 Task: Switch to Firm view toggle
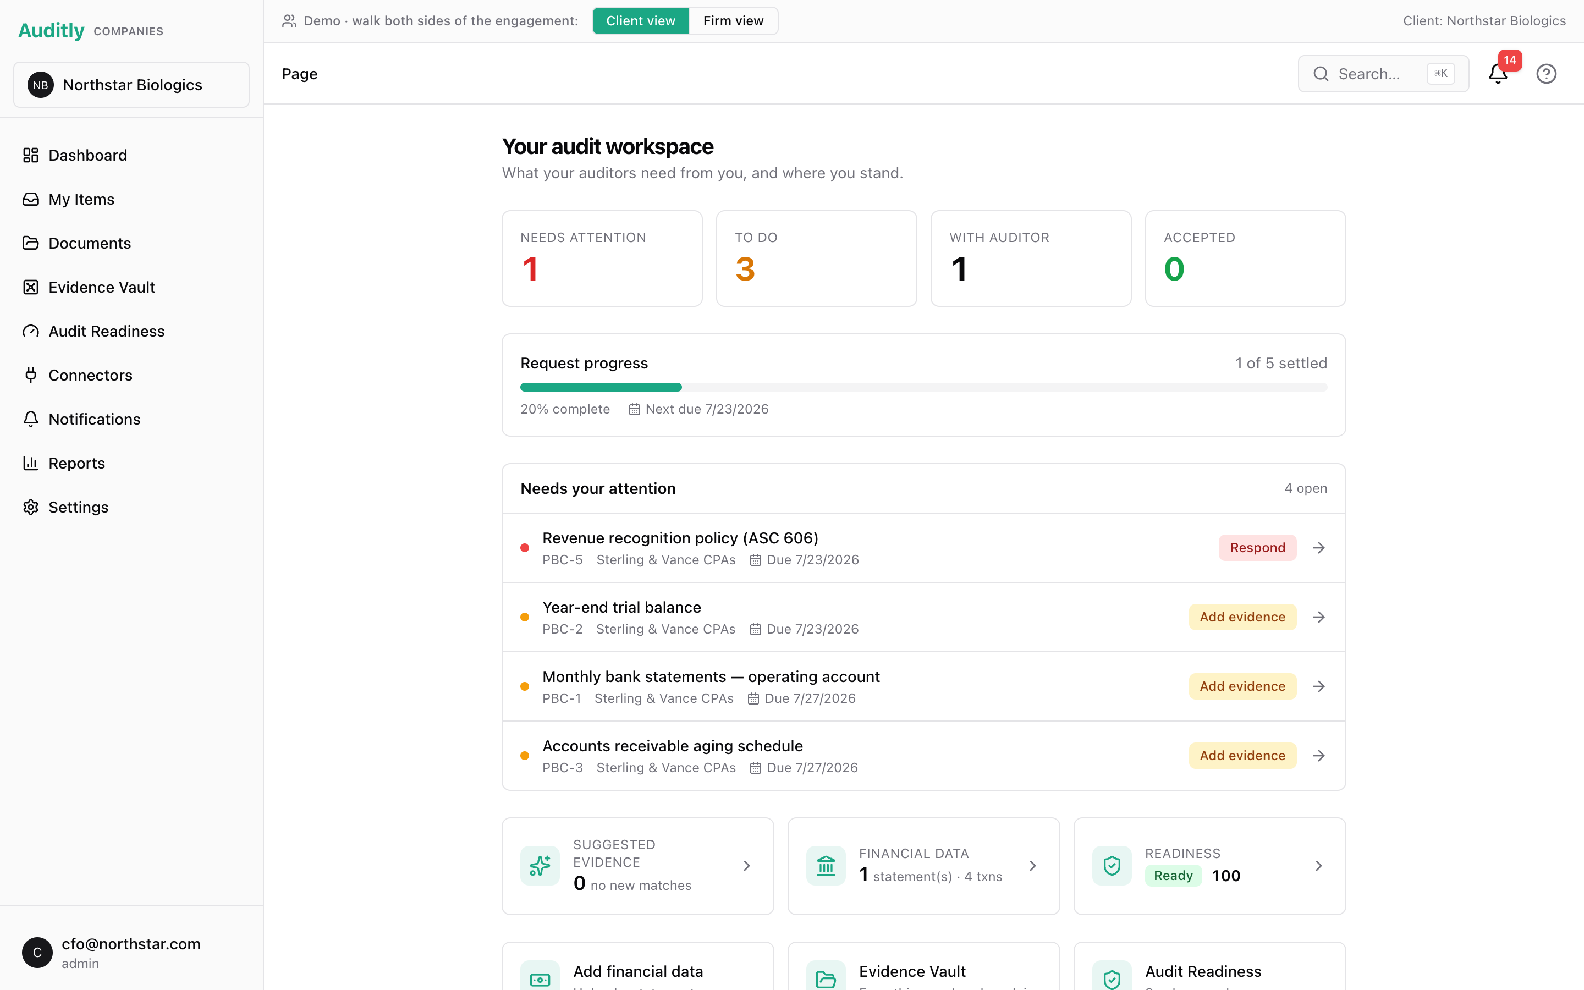pyautogui.click(x=733, y=21)
